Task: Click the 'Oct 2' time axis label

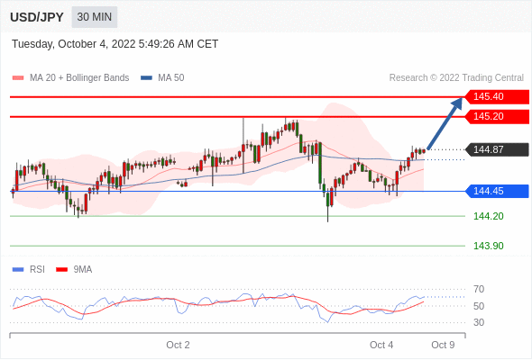Action: tap(178, 345)
